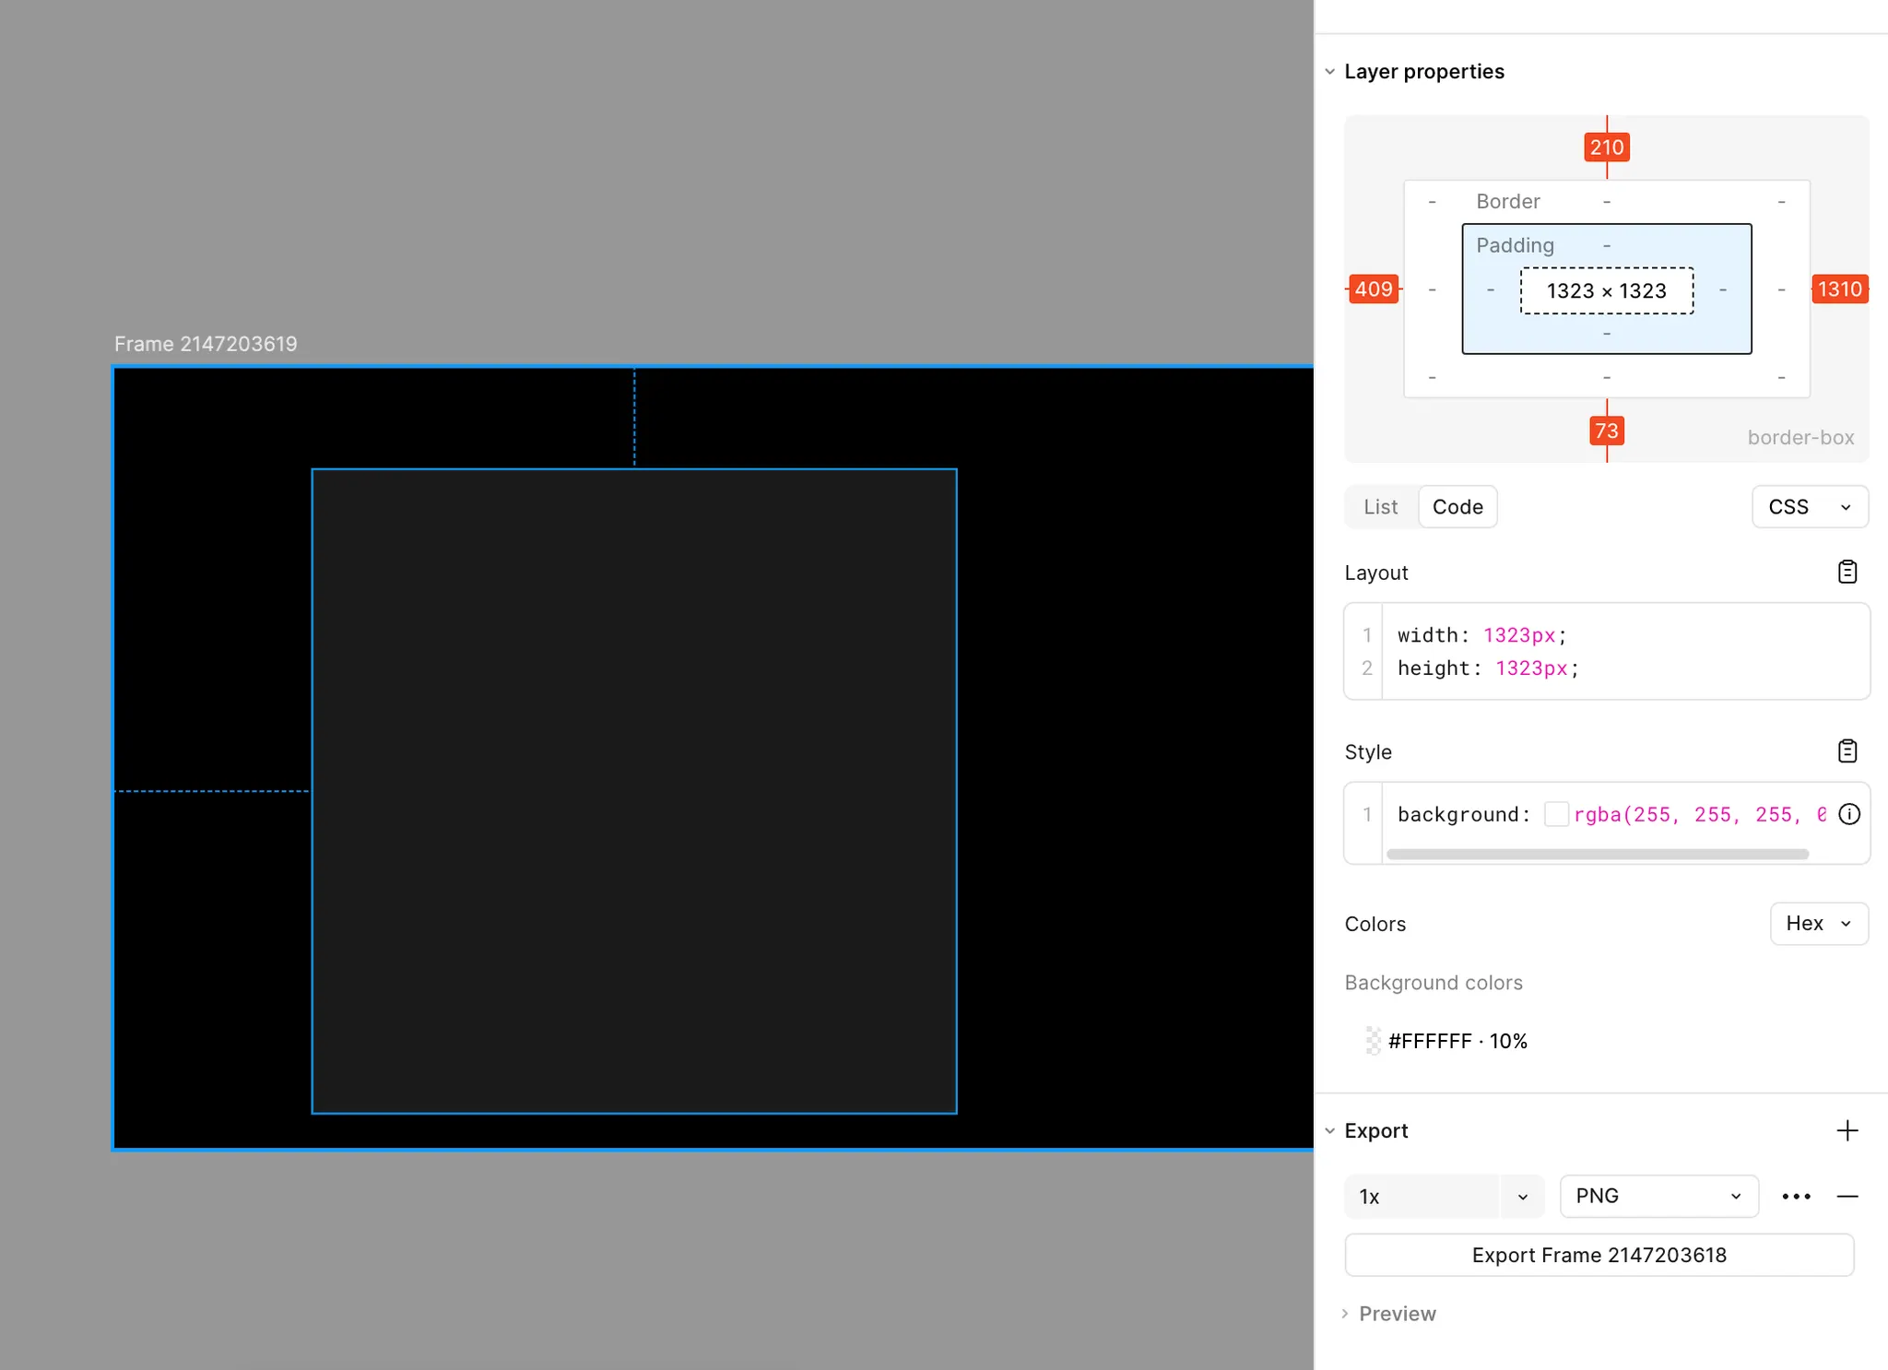Select Frame 2147203619 label on canvas

pyautogui.click(x=206, y=344)
